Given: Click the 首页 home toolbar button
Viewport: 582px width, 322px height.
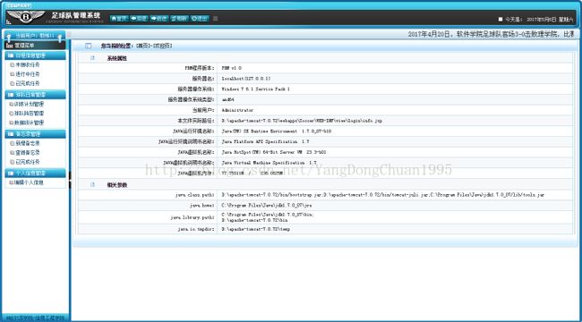Looking at the screenshot, I should pyautogui.click(x=119, y=18).
